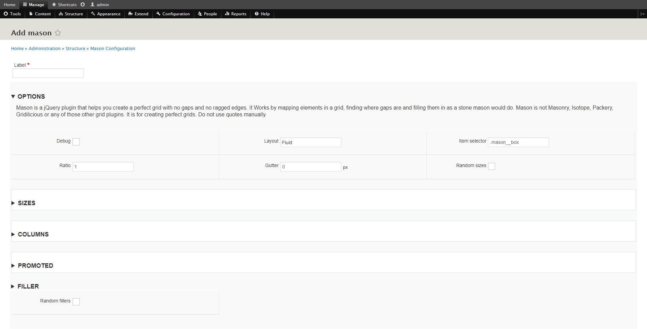The image size is (647, 329).
Task: Click the Gutter pixel input field
Action: (310, 167)
